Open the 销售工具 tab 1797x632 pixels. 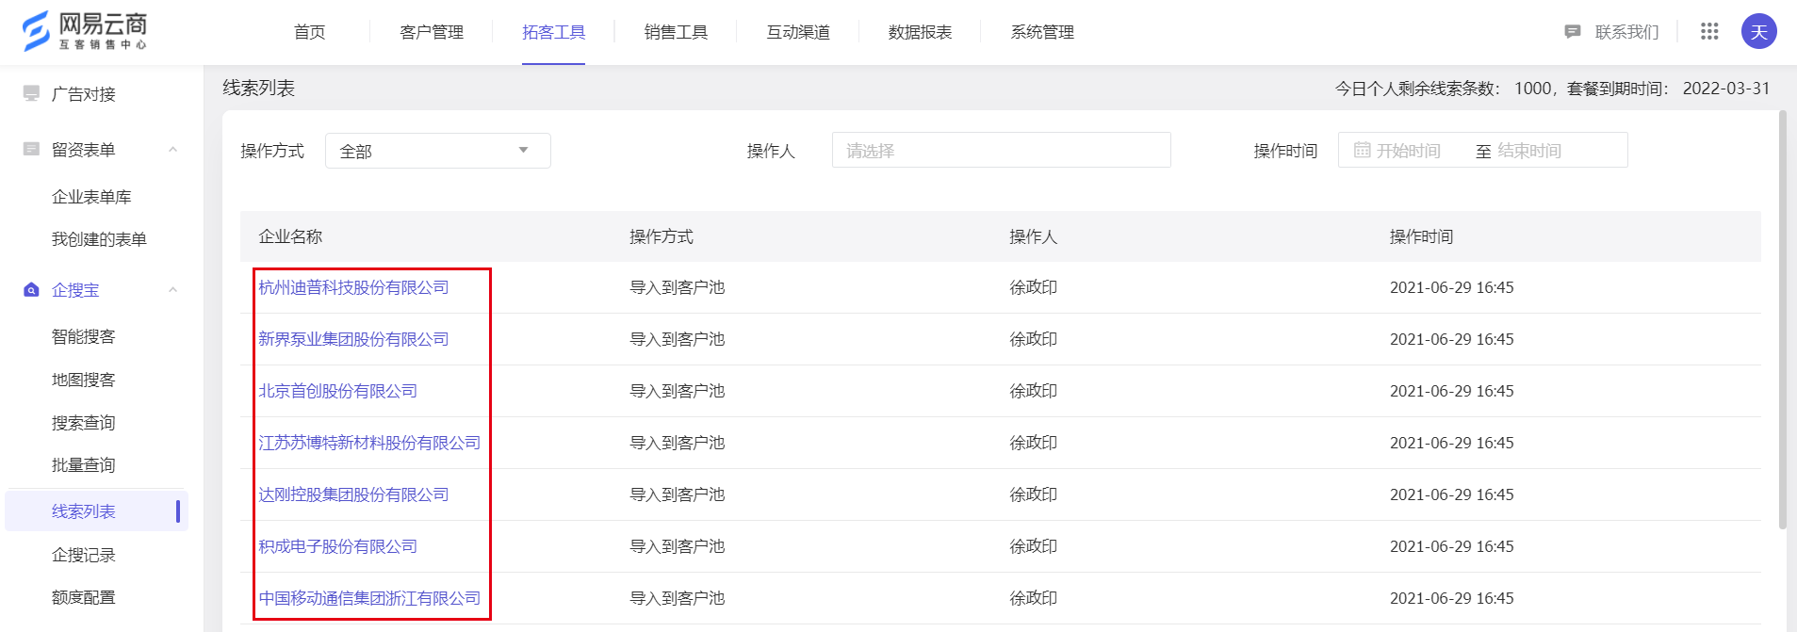pos(676,32)
